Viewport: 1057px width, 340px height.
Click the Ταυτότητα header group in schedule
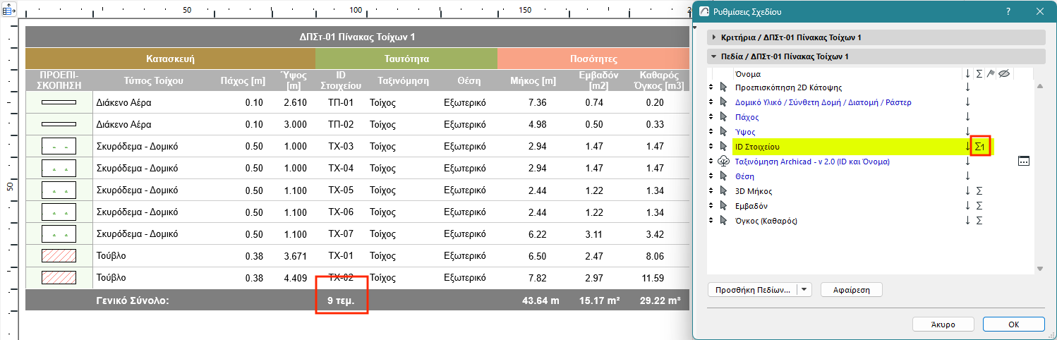pyautogui.click(x=406, y=59)
